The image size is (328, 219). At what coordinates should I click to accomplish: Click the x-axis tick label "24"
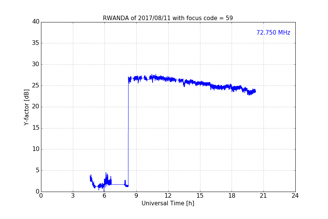coord(295,196)
